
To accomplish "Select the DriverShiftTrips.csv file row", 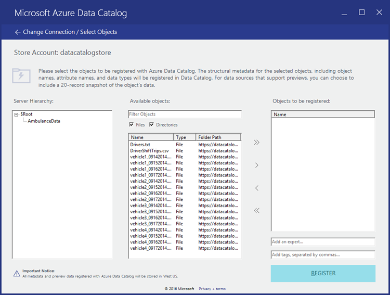I will click(x=184, y=151).
